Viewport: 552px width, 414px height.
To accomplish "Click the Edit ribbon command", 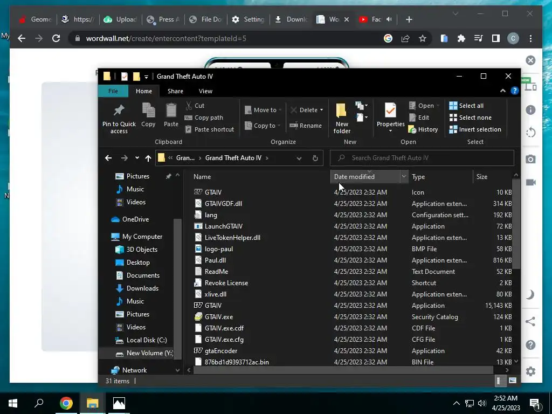I will [x=419, y=118].
